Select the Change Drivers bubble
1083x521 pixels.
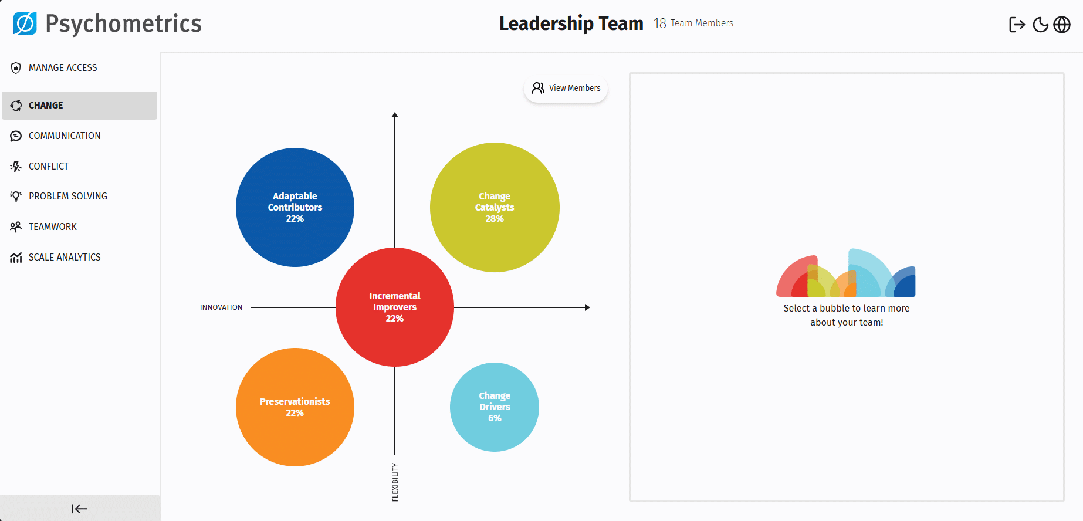click(x=495, y=407)
